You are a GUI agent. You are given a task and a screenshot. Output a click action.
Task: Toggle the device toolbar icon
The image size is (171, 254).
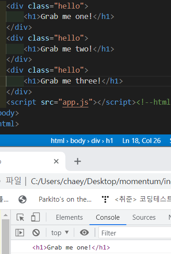(x=36, y=217)
